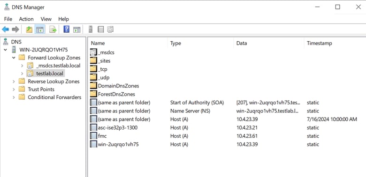Screen dimensions: 366x177
Task: Click the stacked documents toolbar icon
Action: pos(110,29)
